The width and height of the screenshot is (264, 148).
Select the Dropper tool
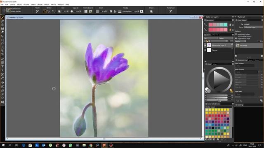pyautogui.click(x=2, y=21)
